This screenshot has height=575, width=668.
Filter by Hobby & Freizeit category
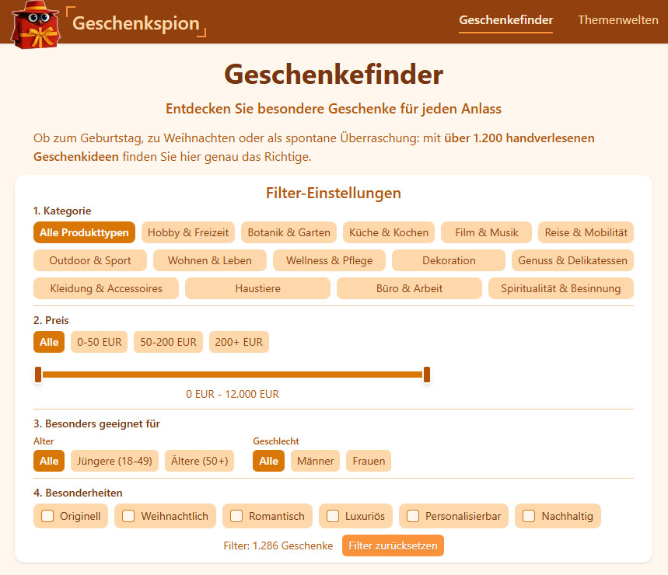[x=188, y=232]
